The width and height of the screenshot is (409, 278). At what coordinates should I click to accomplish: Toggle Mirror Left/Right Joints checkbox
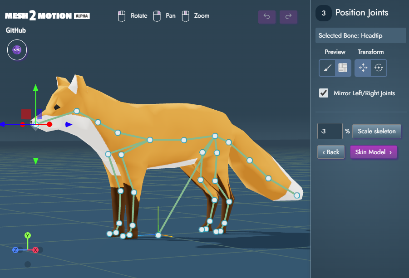click(324, 93)
